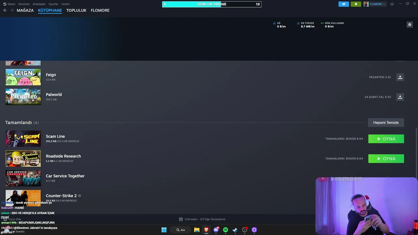Viewport: 418px width, 235px height.
Task: Download Feign with its download icon
Action: [400, 77]
